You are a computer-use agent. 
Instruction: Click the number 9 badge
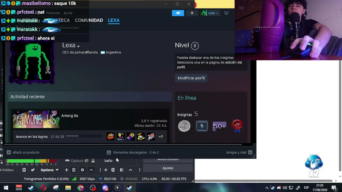[x=202, y=126]
